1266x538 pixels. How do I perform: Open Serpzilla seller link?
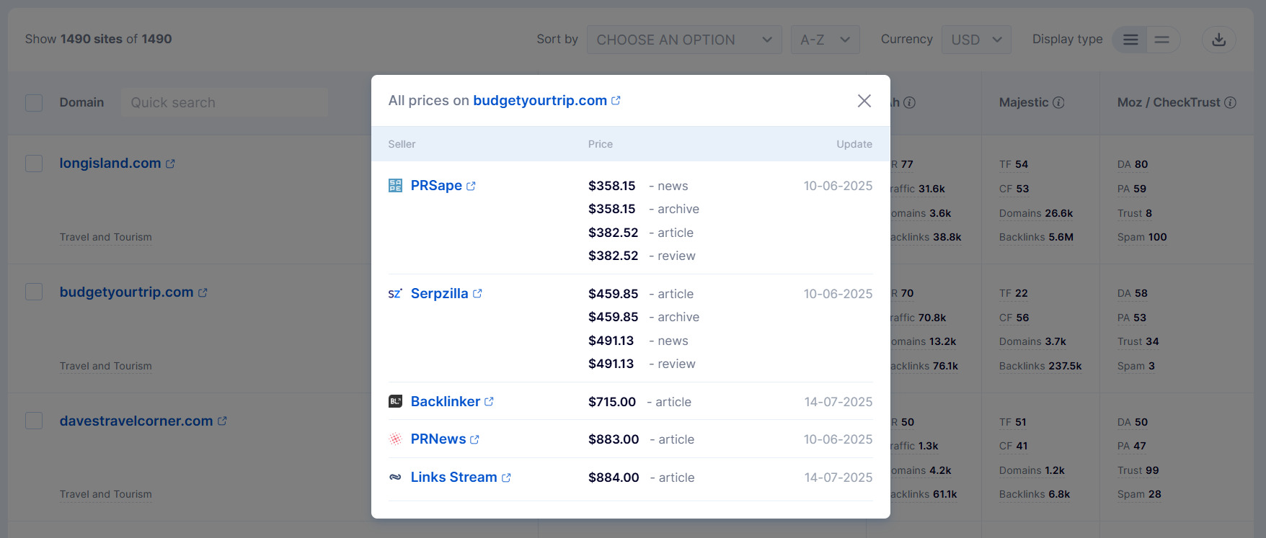[x=439, y=294]
